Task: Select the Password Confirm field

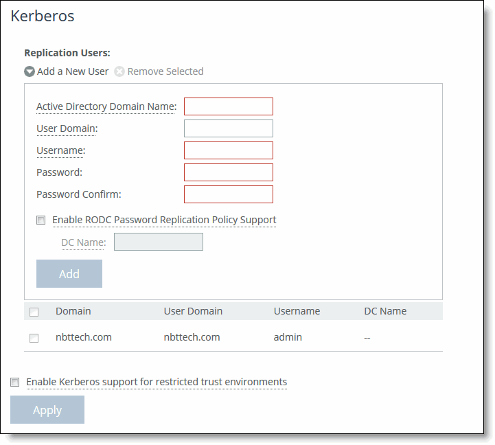Action: [x=228, y=194]
